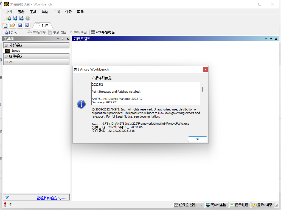This screenshot has height=210, width=281.
Task: Open a project with the folder icon
Action: click(13, 25)
